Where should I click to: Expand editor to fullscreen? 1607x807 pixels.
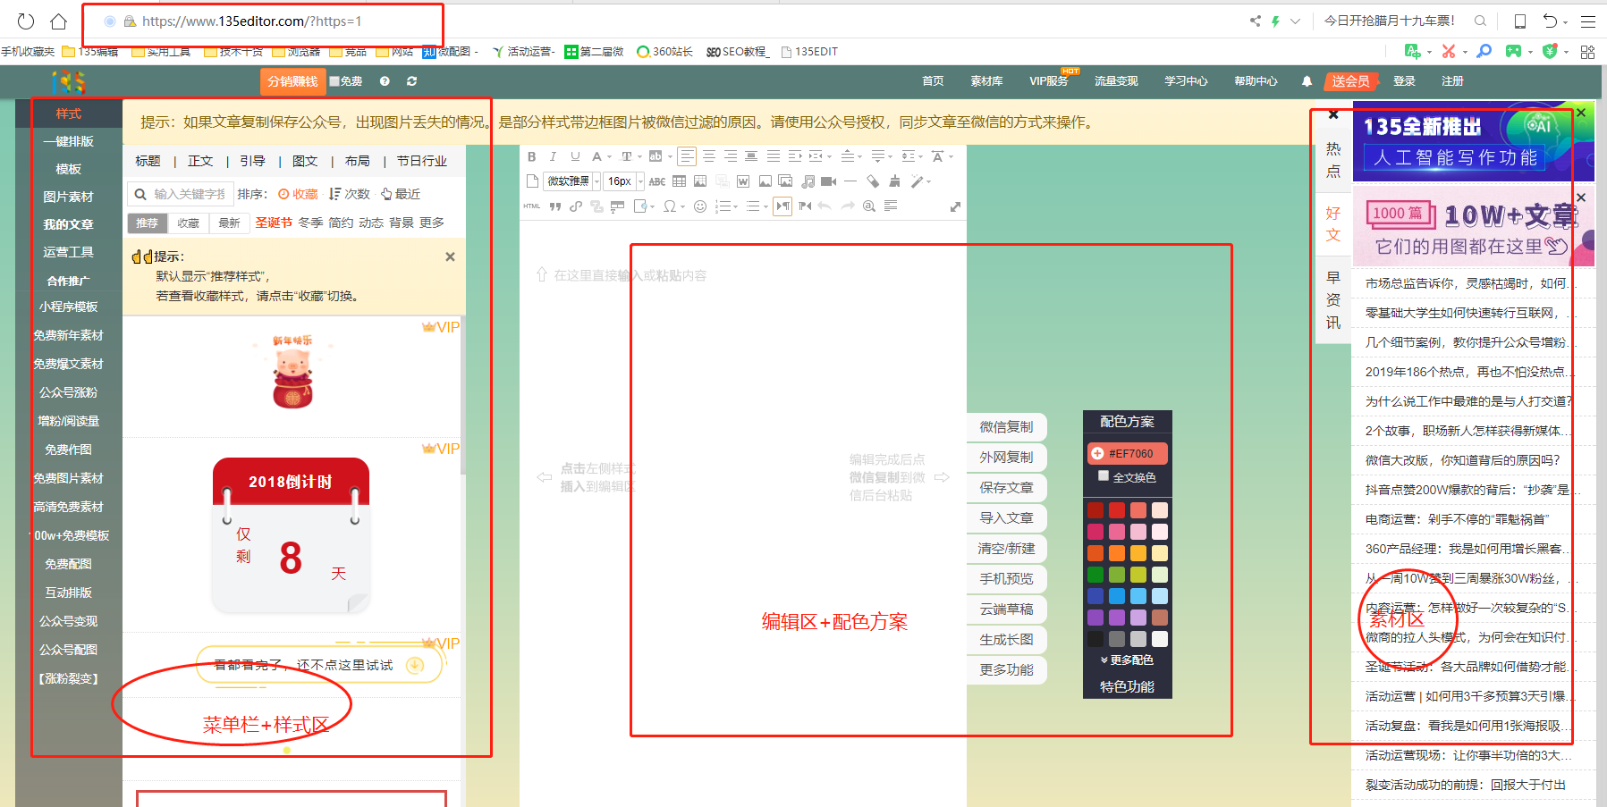coord(955,207)
